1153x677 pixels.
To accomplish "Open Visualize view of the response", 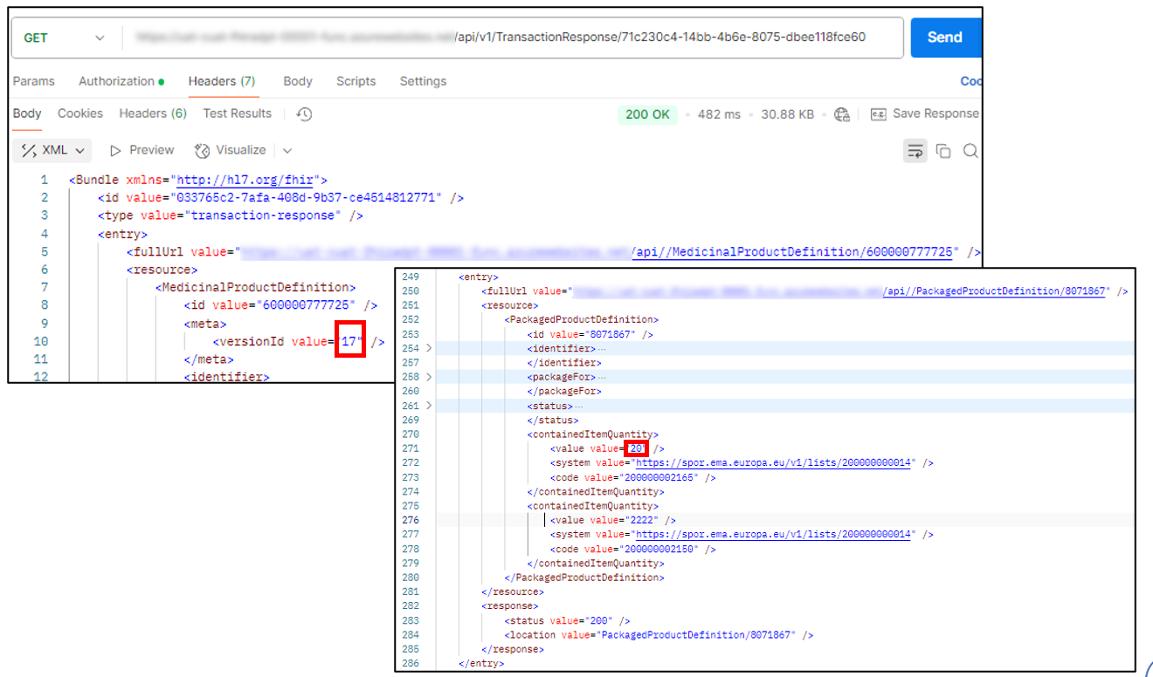I will tap(231, 150).
